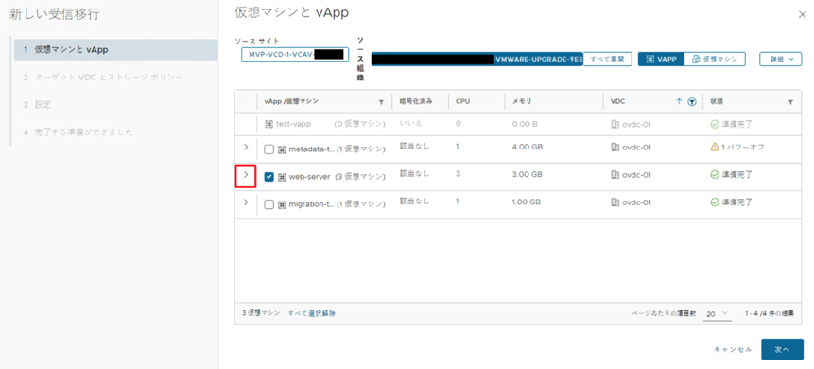The width and height of the screenshot is (814, 369).
Task: Click the test-vapp row name
Action: (295, 124)
